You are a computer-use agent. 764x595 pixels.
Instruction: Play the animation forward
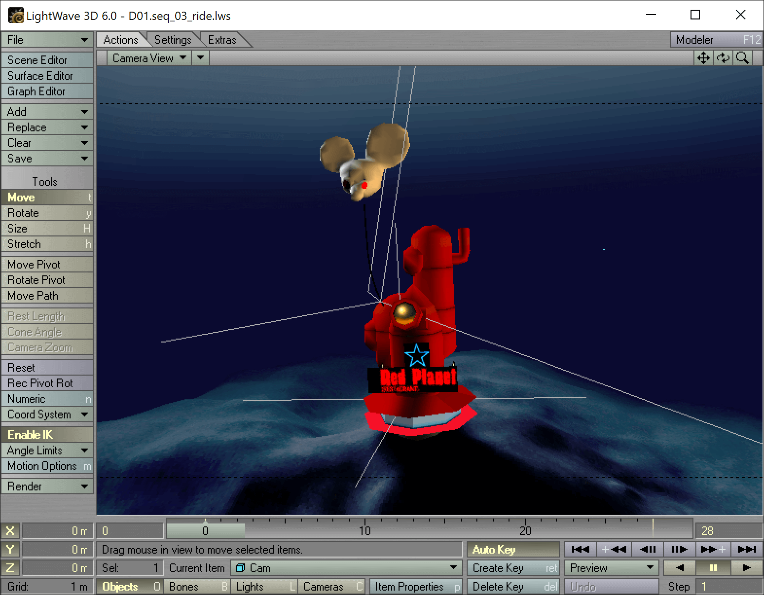coord(746,568)
